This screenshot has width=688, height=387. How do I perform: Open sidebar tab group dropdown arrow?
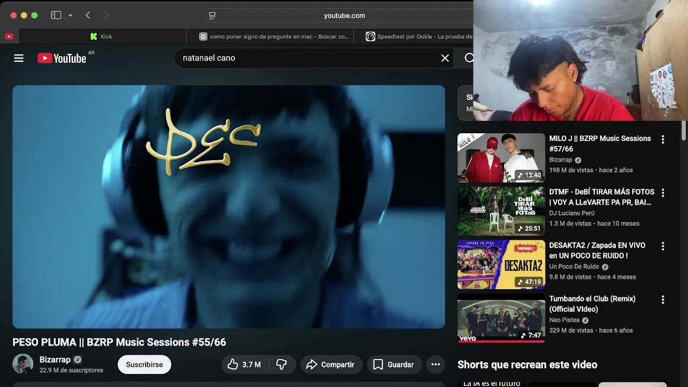70,15
